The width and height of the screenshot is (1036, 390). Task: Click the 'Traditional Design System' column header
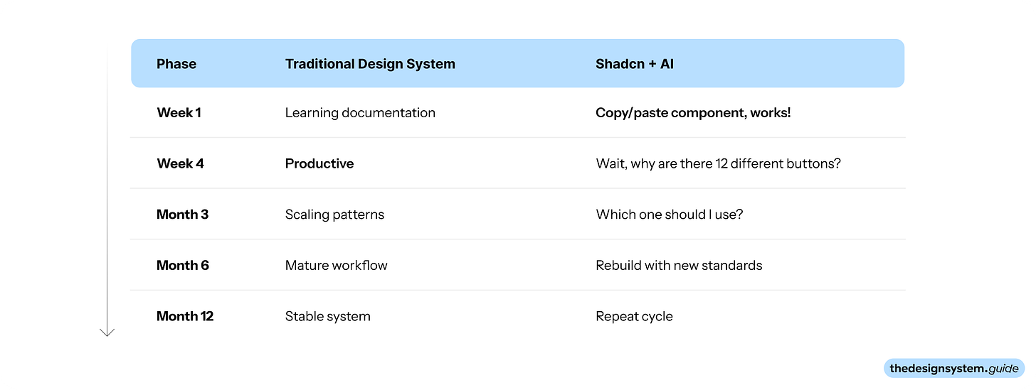[370, 64]
